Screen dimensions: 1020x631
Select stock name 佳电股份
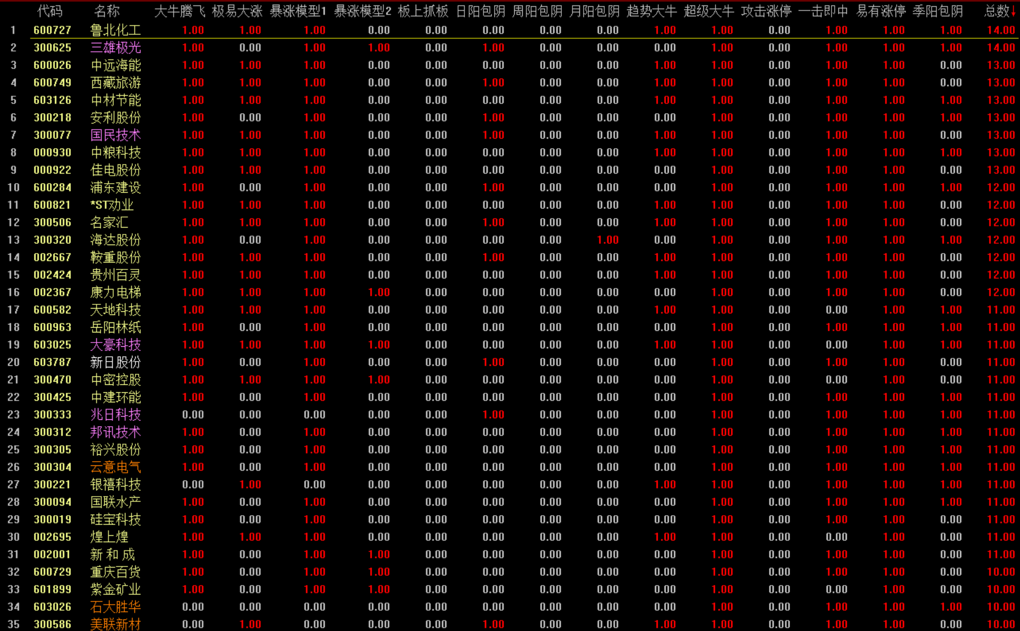click(115, 170)
